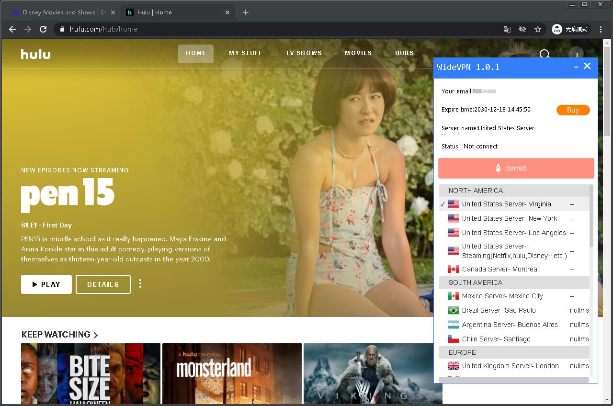Open Bite Size Halloween thumbnail

(91, 373)
